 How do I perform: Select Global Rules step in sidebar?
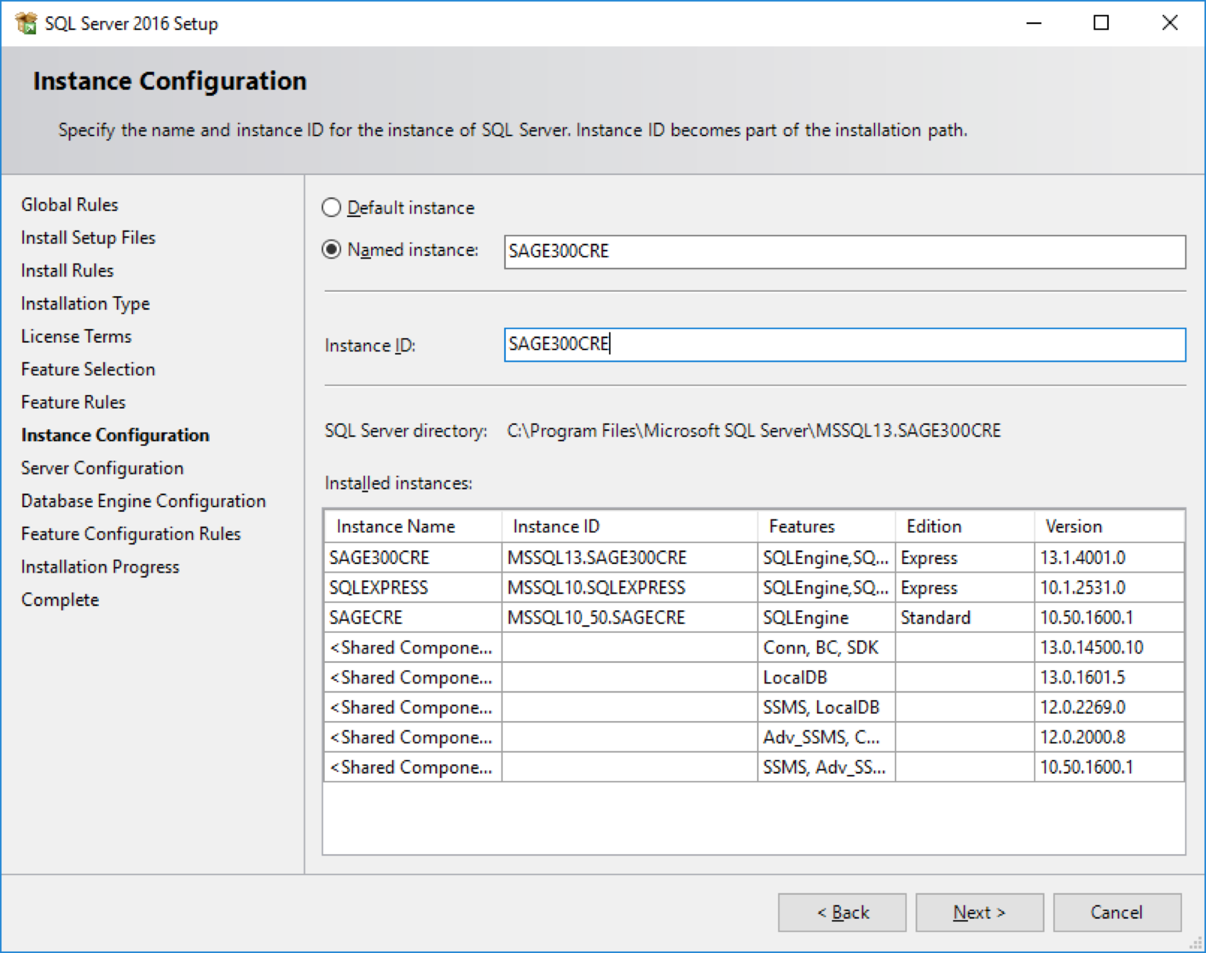tap(69, 205)
